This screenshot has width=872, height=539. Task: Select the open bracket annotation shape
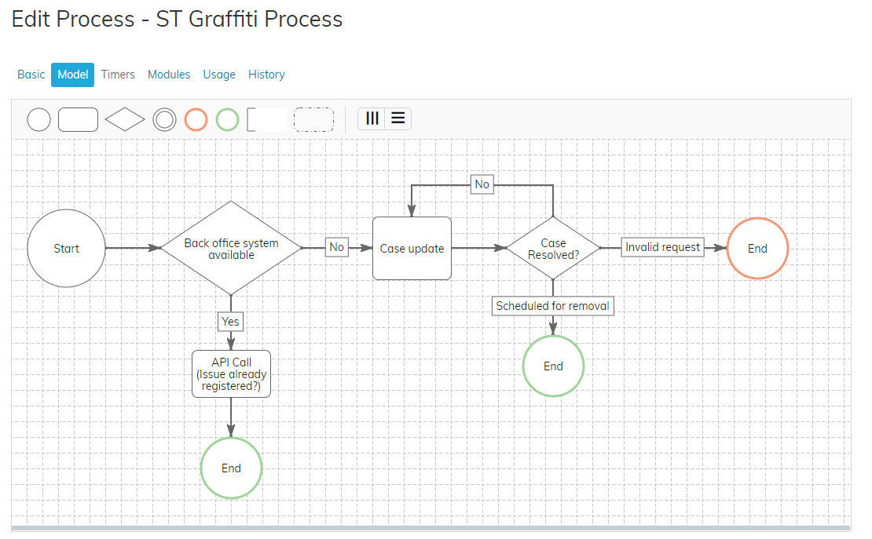(266, 119)
